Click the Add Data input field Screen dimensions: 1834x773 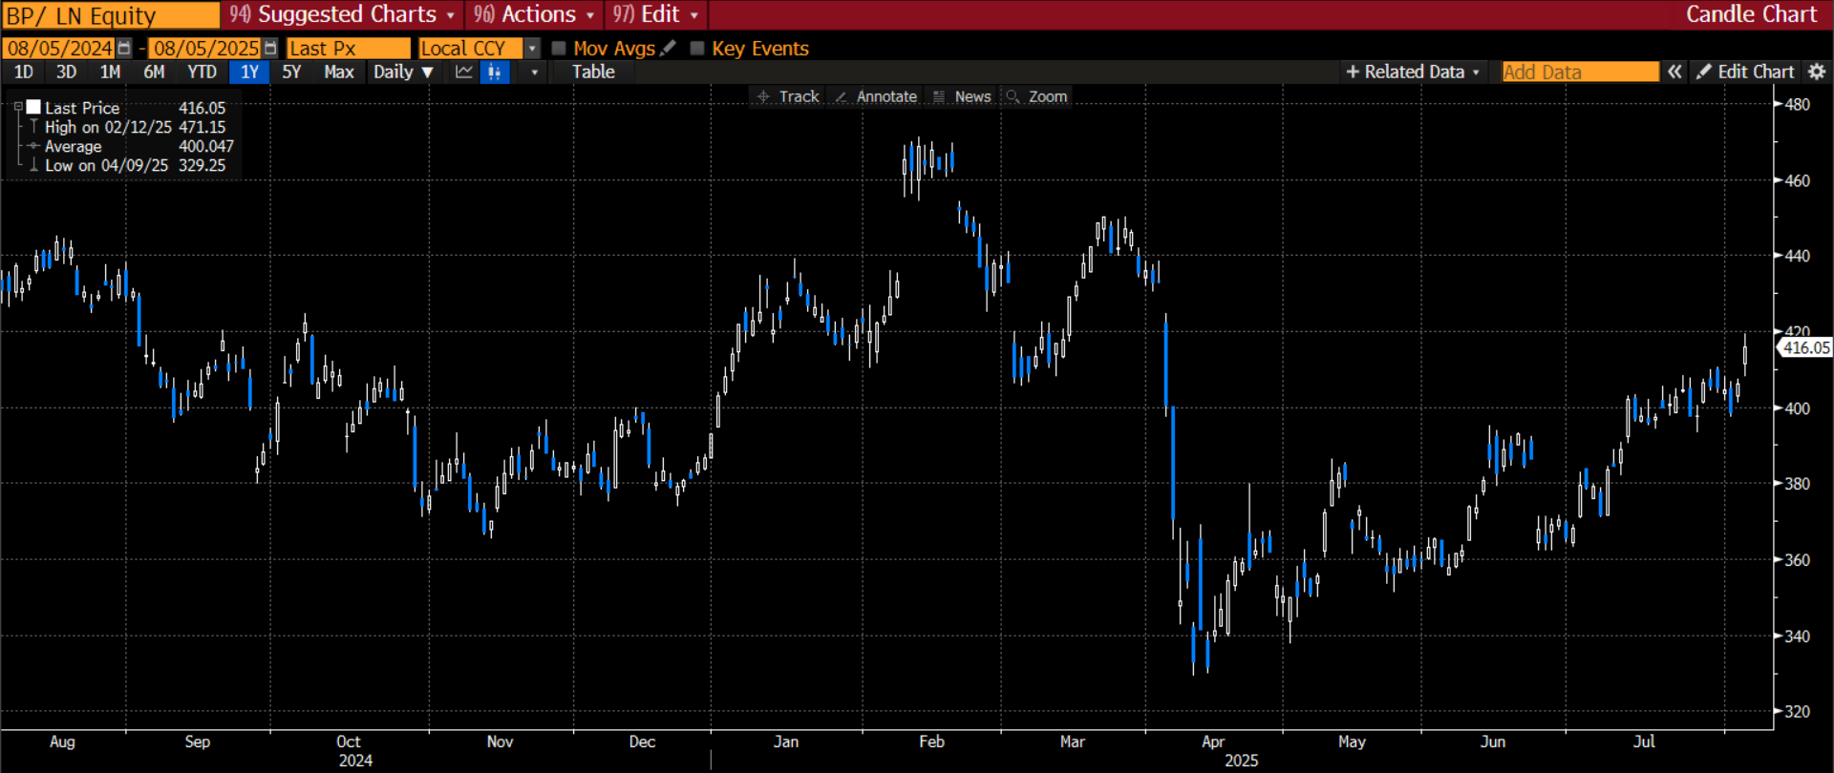click(1580, 72)
